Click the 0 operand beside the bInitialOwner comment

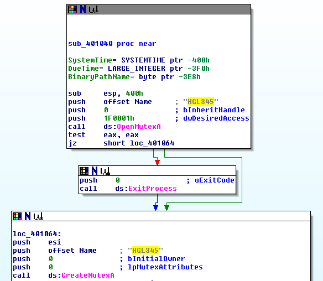click(x=51, y=258)
